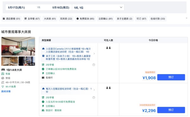
Task: Expand more filter options chevron
Action: 187,18
